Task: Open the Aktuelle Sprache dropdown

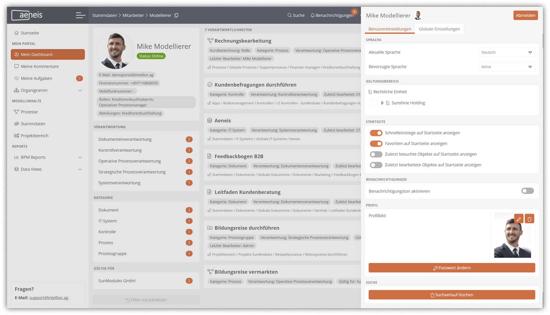Action: coord(506,52)
